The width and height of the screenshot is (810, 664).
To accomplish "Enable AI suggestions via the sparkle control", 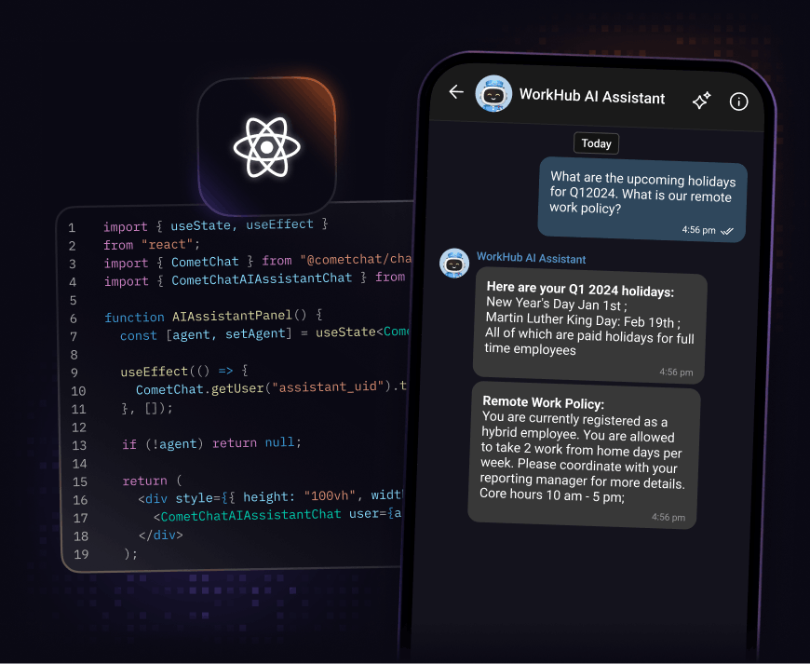I will 701,101.
